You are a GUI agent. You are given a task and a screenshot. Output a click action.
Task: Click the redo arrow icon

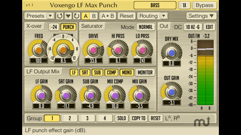[76, 16]
